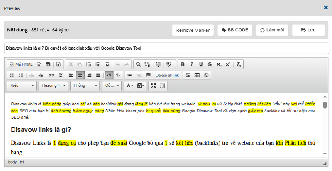The width and height of the screenshot is (332, 171).
Task: Open the text color picker
Action: 129,86
